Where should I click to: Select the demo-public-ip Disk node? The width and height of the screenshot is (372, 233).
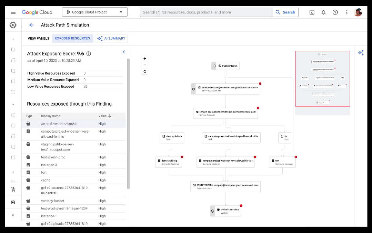coord(172,137)
